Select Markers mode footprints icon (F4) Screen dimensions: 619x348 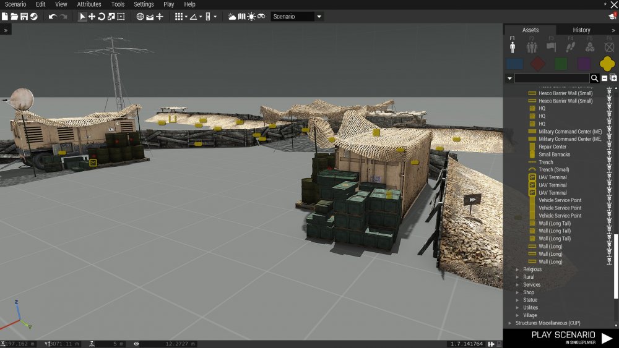click(x=570, y=47)
